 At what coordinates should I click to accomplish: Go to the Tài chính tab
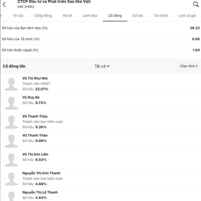161,16
